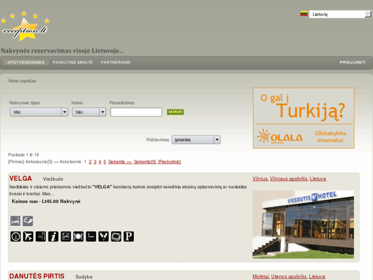373x280 pixels.
Task: Click the Lietuva link in VELGA listing
Action: coord(318,179)
